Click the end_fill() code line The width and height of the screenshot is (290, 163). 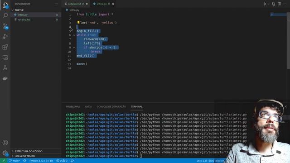pyautogui.click(x=86, y=56)
